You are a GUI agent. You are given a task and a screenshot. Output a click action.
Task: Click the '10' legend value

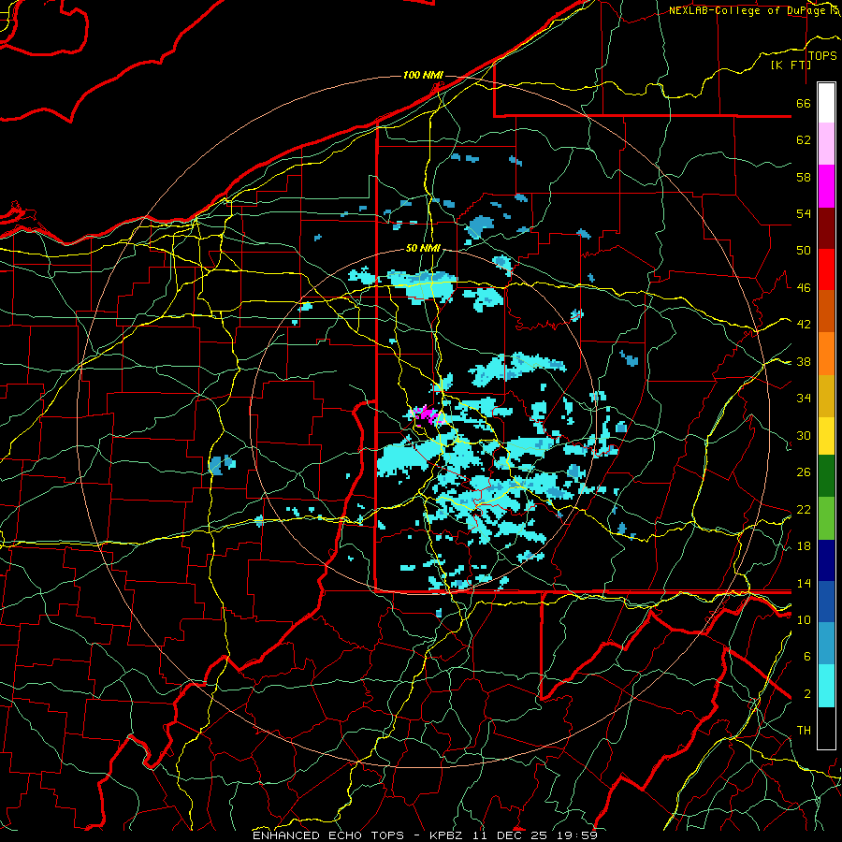pyautogui.click(x=804, y=619)
